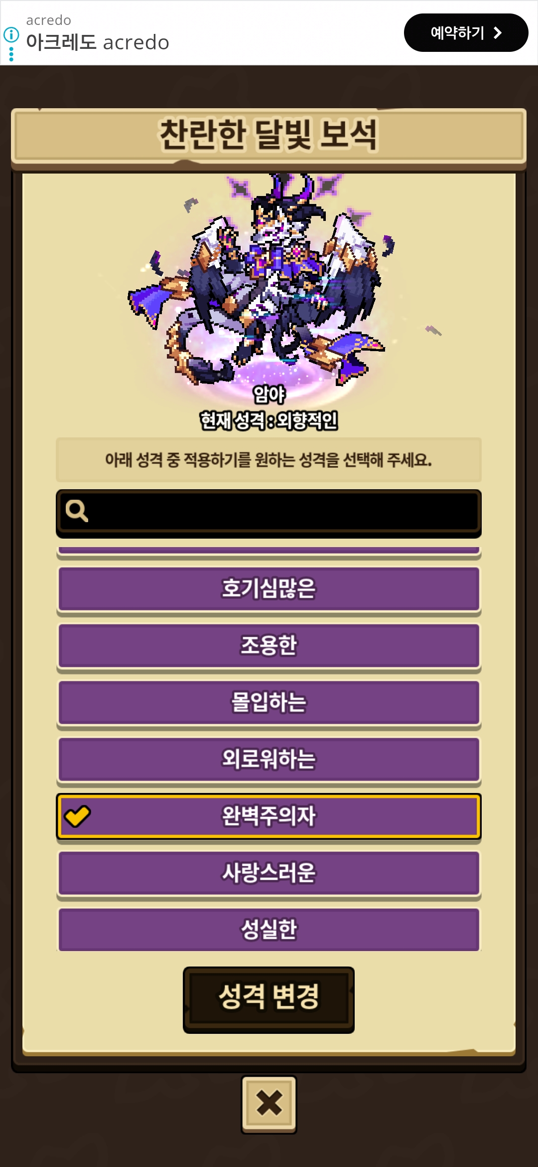Click the chevron arrow on 예약하기

497,33
